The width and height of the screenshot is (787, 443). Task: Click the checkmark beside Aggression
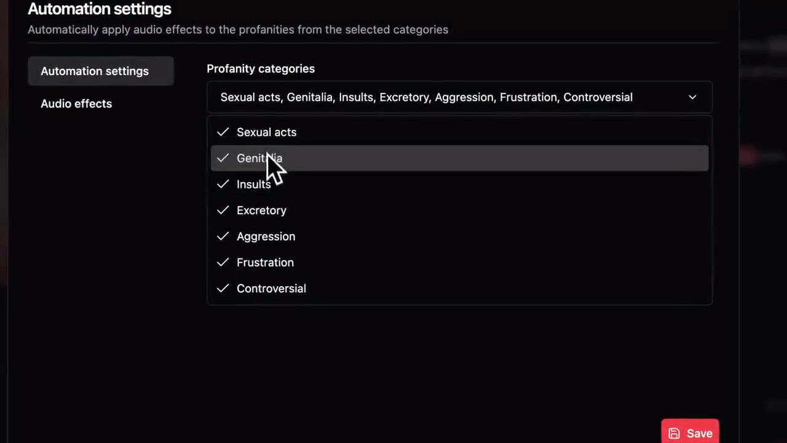[223, 236]
